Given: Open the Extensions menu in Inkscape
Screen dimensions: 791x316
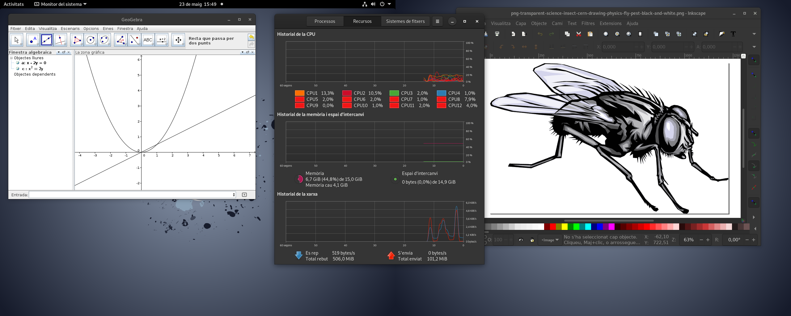Looking at the screenshot, I should [x=611, y=23].
